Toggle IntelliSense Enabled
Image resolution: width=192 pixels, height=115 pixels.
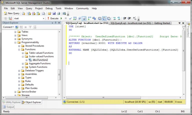pyautogui.click(x=84, y=18)
